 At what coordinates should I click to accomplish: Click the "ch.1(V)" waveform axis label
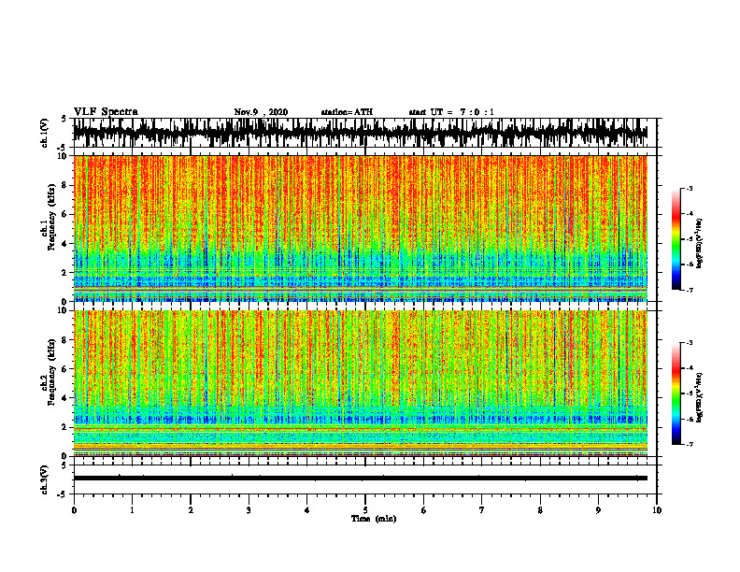tap(45, 133)
